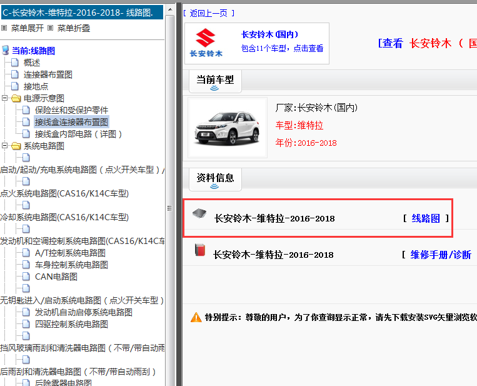Select 接线盒连接器布置图 tree item

(71, 122)
